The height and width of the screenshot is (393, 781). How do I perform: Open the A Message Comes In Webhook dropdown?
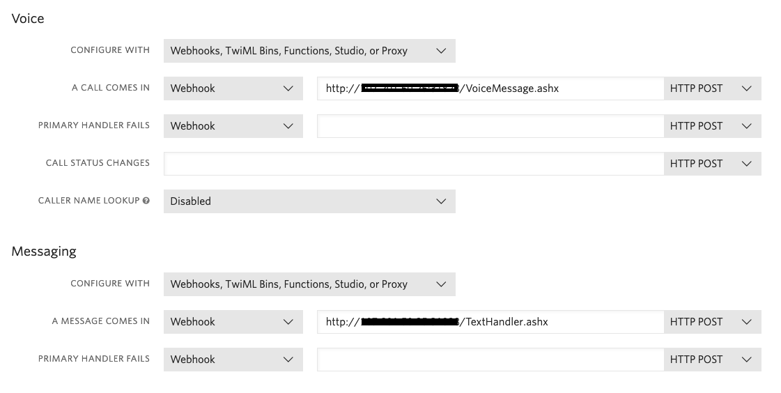(233, 322)
